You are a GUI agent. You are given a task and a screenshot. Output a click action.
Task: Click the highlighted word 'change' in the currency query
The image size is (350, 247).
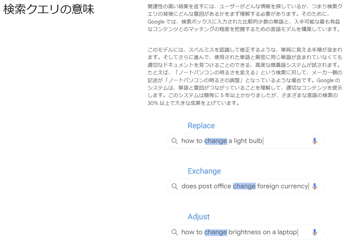(x=244, y=186)
